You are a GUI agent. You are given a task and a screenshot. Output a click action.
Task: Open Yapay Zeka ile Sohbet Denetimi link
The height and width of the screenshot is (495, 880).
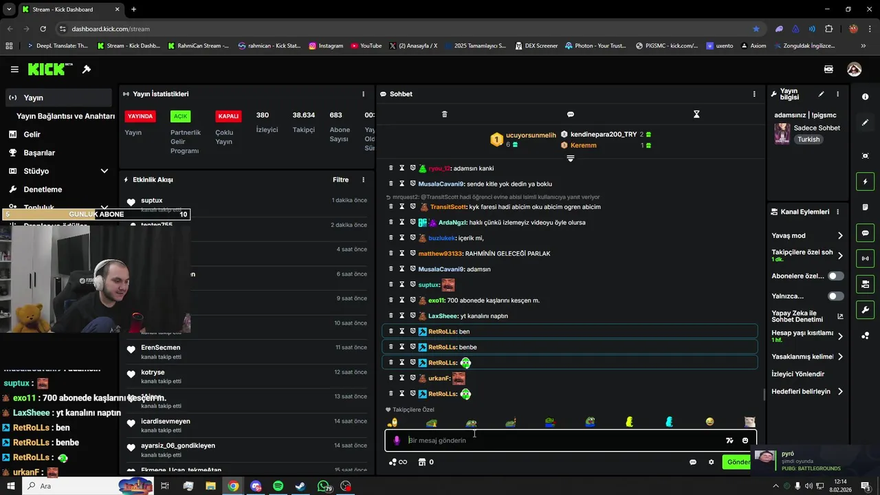coord(808,316)
